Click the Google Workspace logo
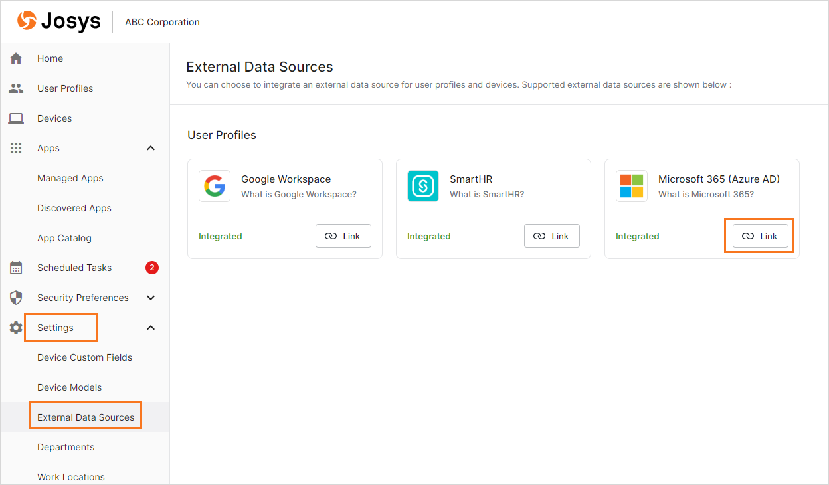The image size is (829, 485). pyautogui.click(x=215, y=186)
